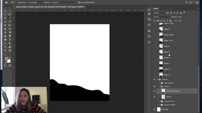Open the Sample Size dropdown

coord(35,3)
